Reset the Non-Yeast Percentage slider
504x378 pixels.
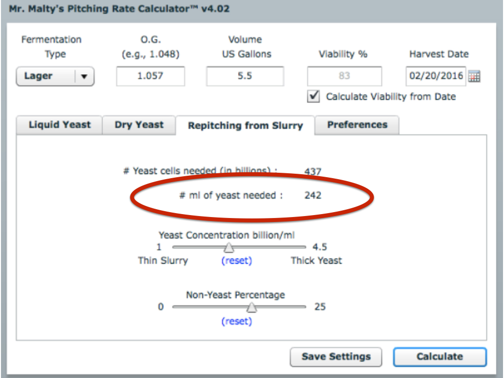click(x=237, y=321)
